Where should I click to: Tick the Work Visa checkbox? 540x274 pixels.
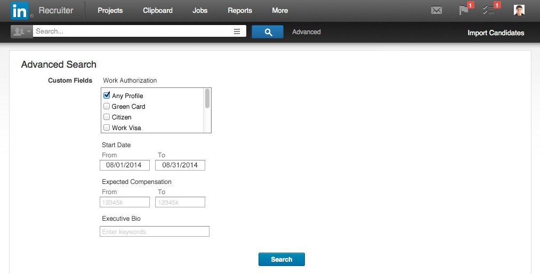click(107, 128)
